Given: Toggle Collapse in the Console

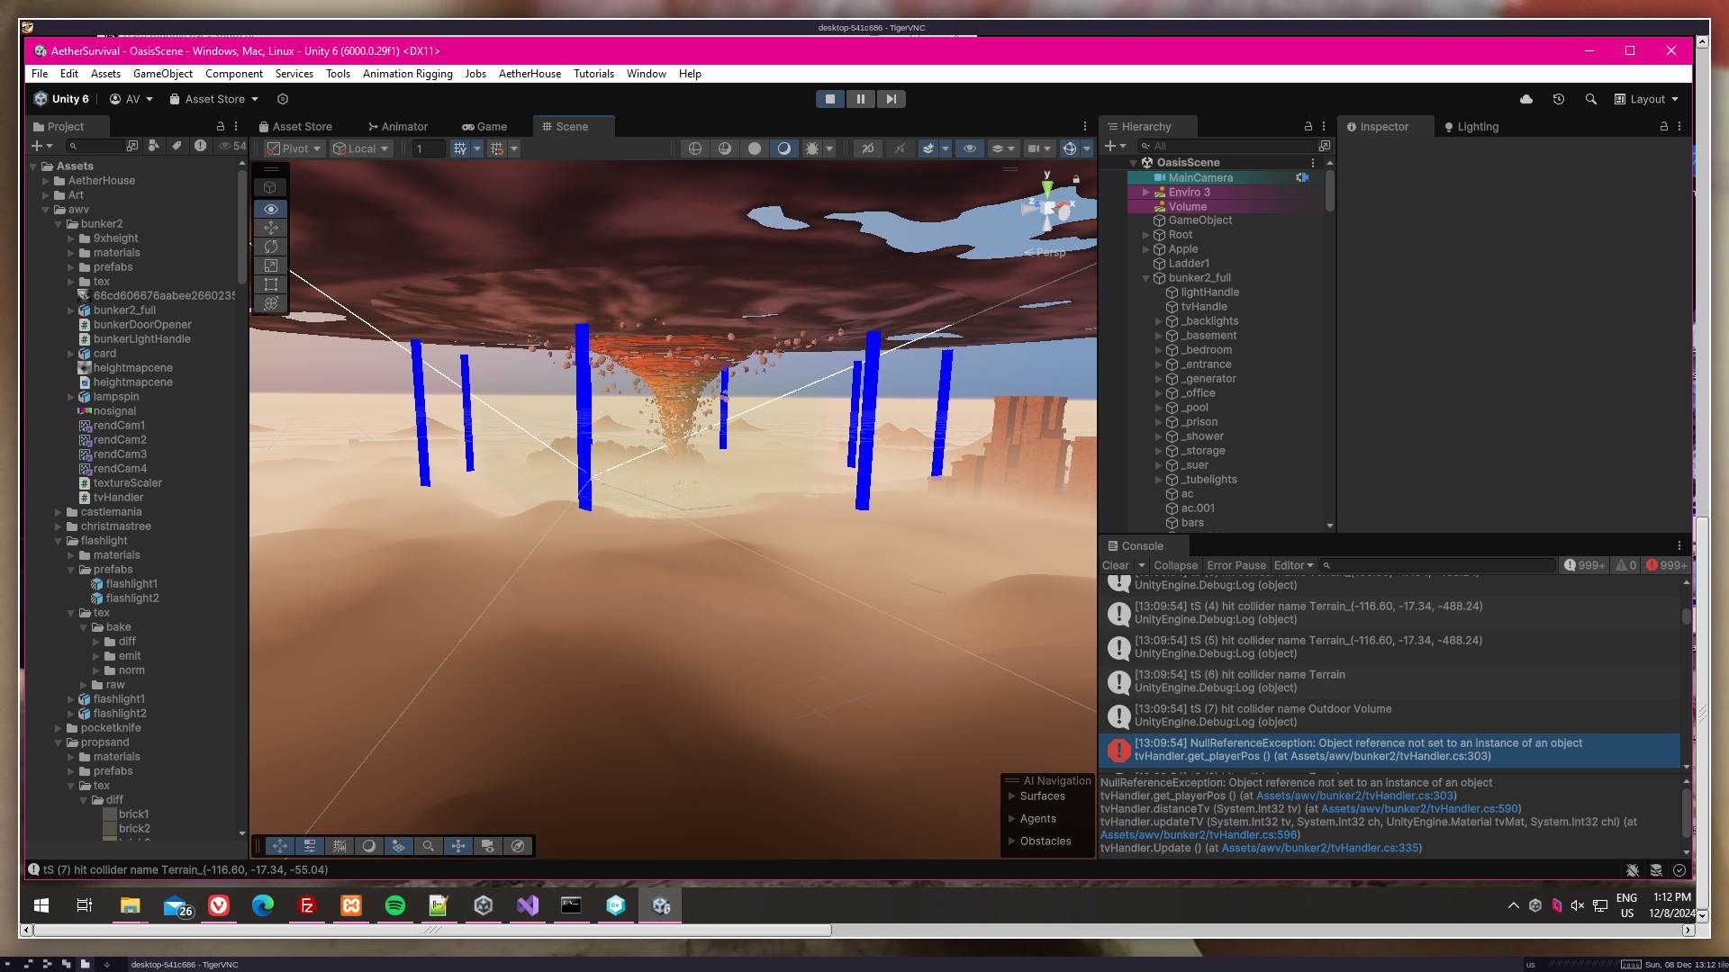Looking at the screenshot, I should click(x=1175, y=565).
